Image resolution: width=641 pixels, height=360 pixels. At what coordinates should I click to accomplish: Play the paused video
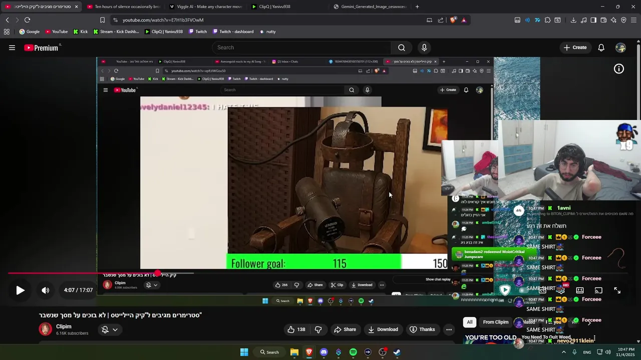(x=20, y=290)
